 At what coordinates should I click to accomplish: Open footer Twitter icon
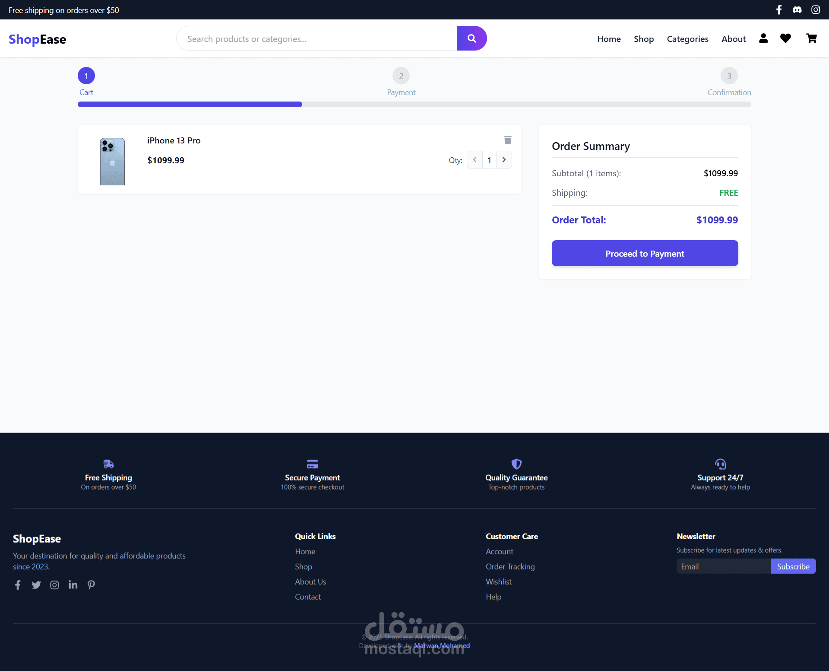[x=36, y=585]
